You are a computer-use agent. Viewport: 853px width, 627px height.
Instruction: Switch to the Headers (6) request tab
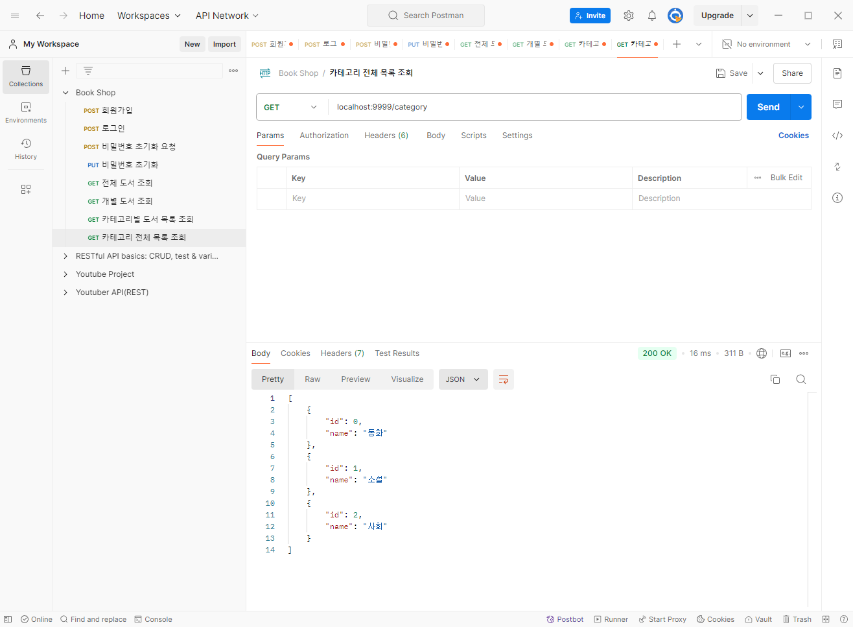tap(386, 136)
